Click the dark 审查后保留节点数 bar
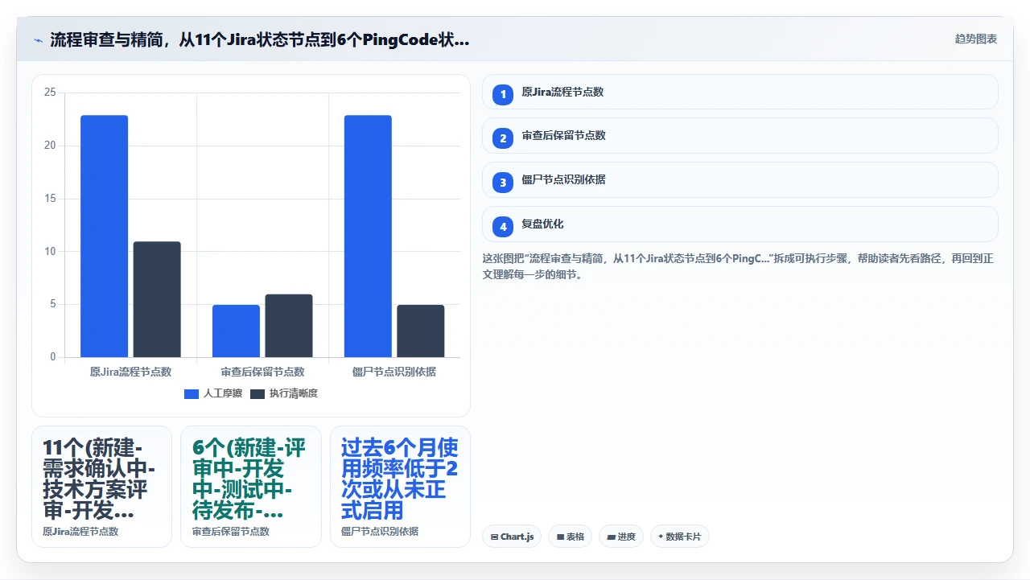This screenshot has height=580, width=1030. coord(289,326)
